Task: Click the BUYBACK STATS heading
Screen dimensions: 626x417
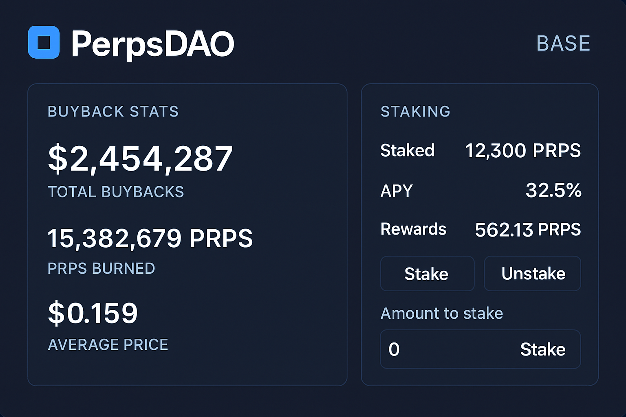Action: click(x=113, y=112)
